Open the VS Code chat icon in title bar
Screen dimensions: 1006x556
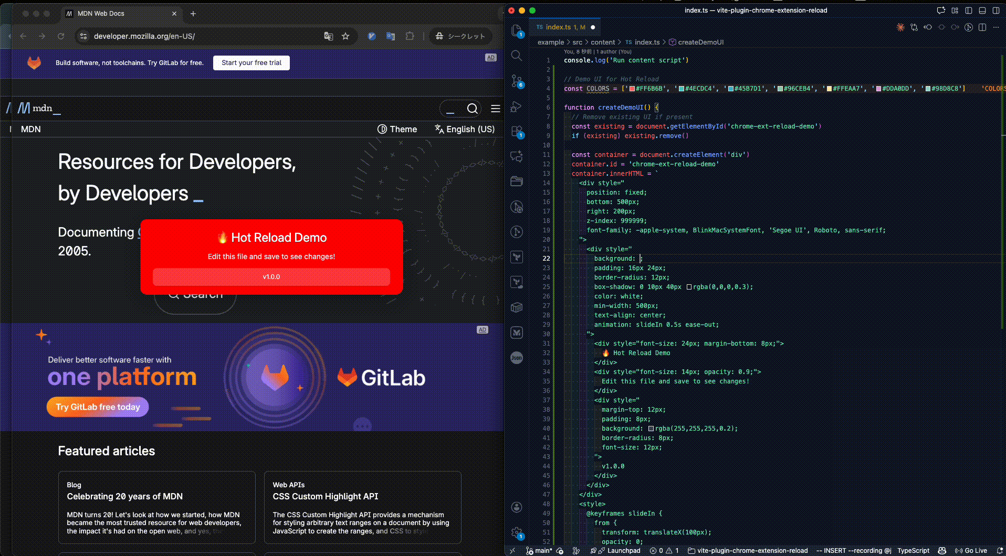(941, 10)
